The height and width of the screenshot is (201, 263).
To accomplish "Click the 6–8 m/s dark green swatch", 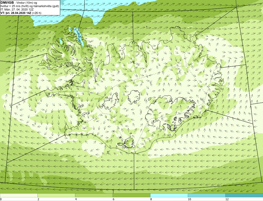I will (131, 195).
